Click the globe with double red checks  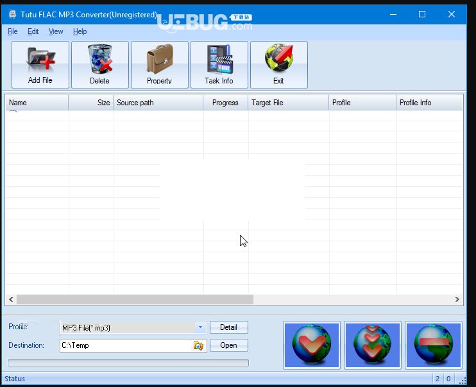373,345
